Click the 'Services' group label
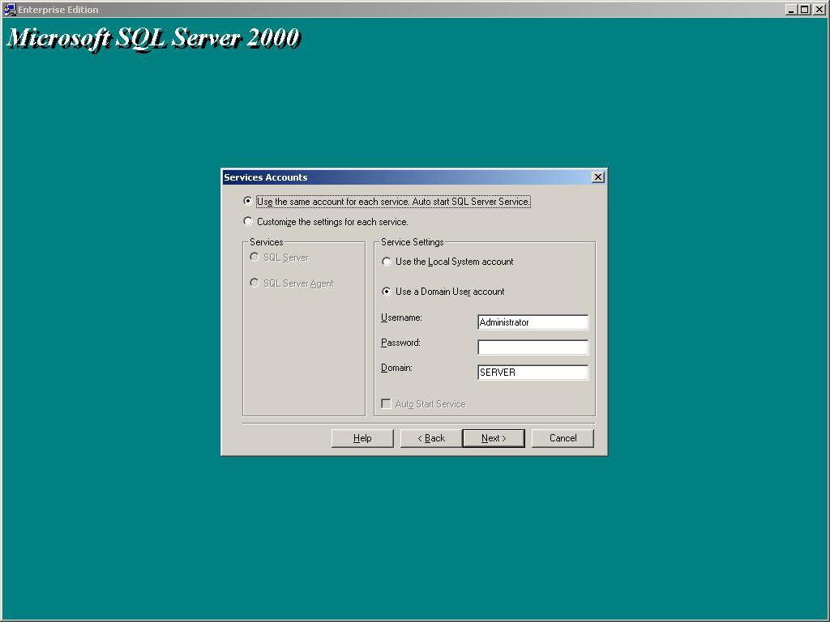830x622 pixels. [266, 241]
